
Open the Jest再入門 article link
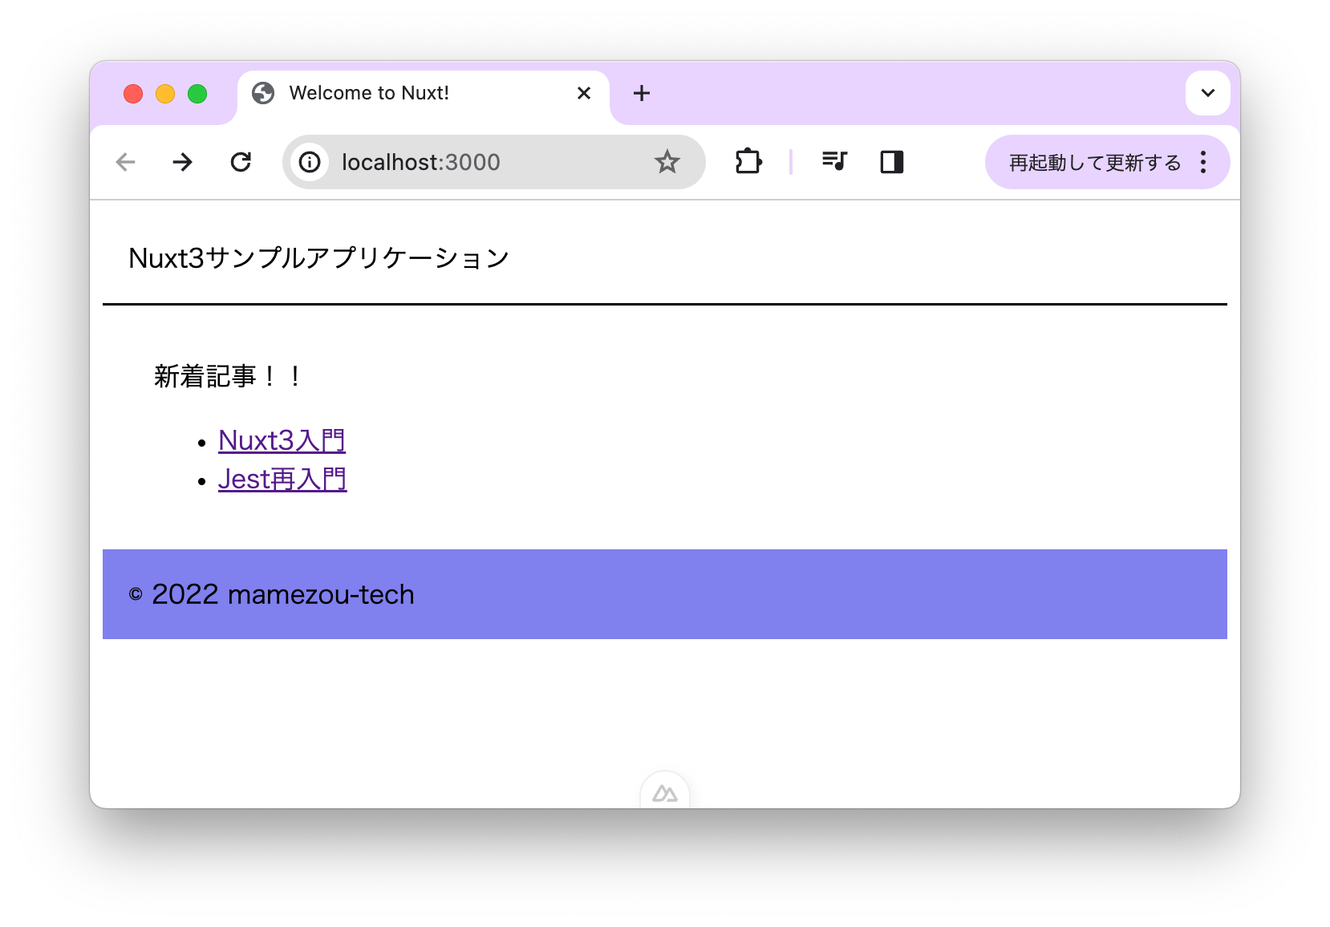(x=282, y=479)
